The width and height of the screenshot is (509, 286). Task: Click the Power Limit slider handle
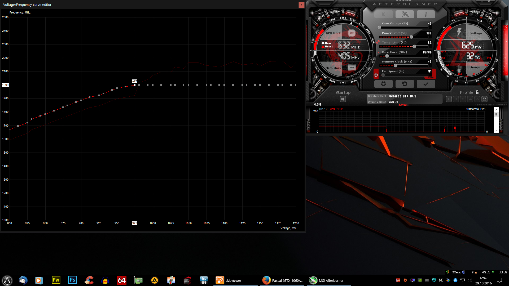click(x=411, y=37)
